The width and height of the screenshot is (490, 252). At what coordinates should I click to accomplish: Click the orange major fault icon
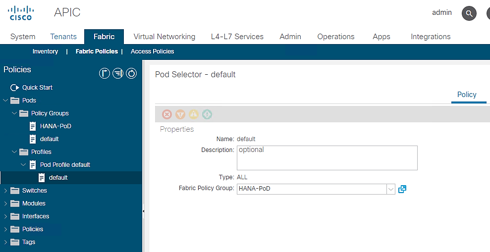[180, 114]
